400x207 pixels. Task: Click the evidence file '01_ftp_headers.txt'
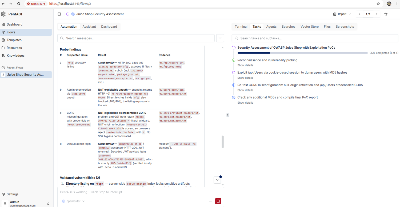[x=171, y=63]
